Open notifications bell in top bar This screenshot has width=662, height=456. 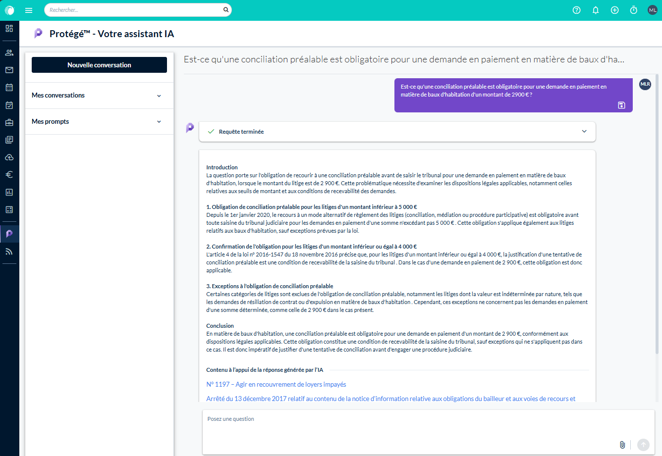596,10
